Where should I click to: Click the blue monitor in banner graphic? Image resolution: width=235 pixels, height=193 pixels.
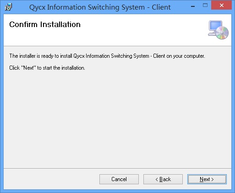[215, 26]
